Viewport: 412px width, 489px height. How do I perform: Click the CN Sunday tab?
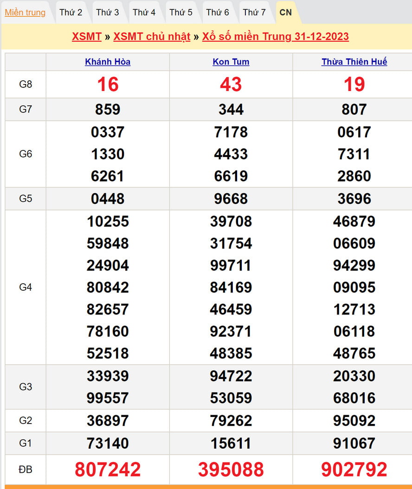click(286, 13)
